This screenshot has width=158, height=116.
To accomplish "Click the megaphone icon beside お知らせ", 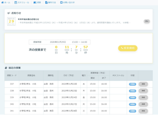I will pos(9,13).
